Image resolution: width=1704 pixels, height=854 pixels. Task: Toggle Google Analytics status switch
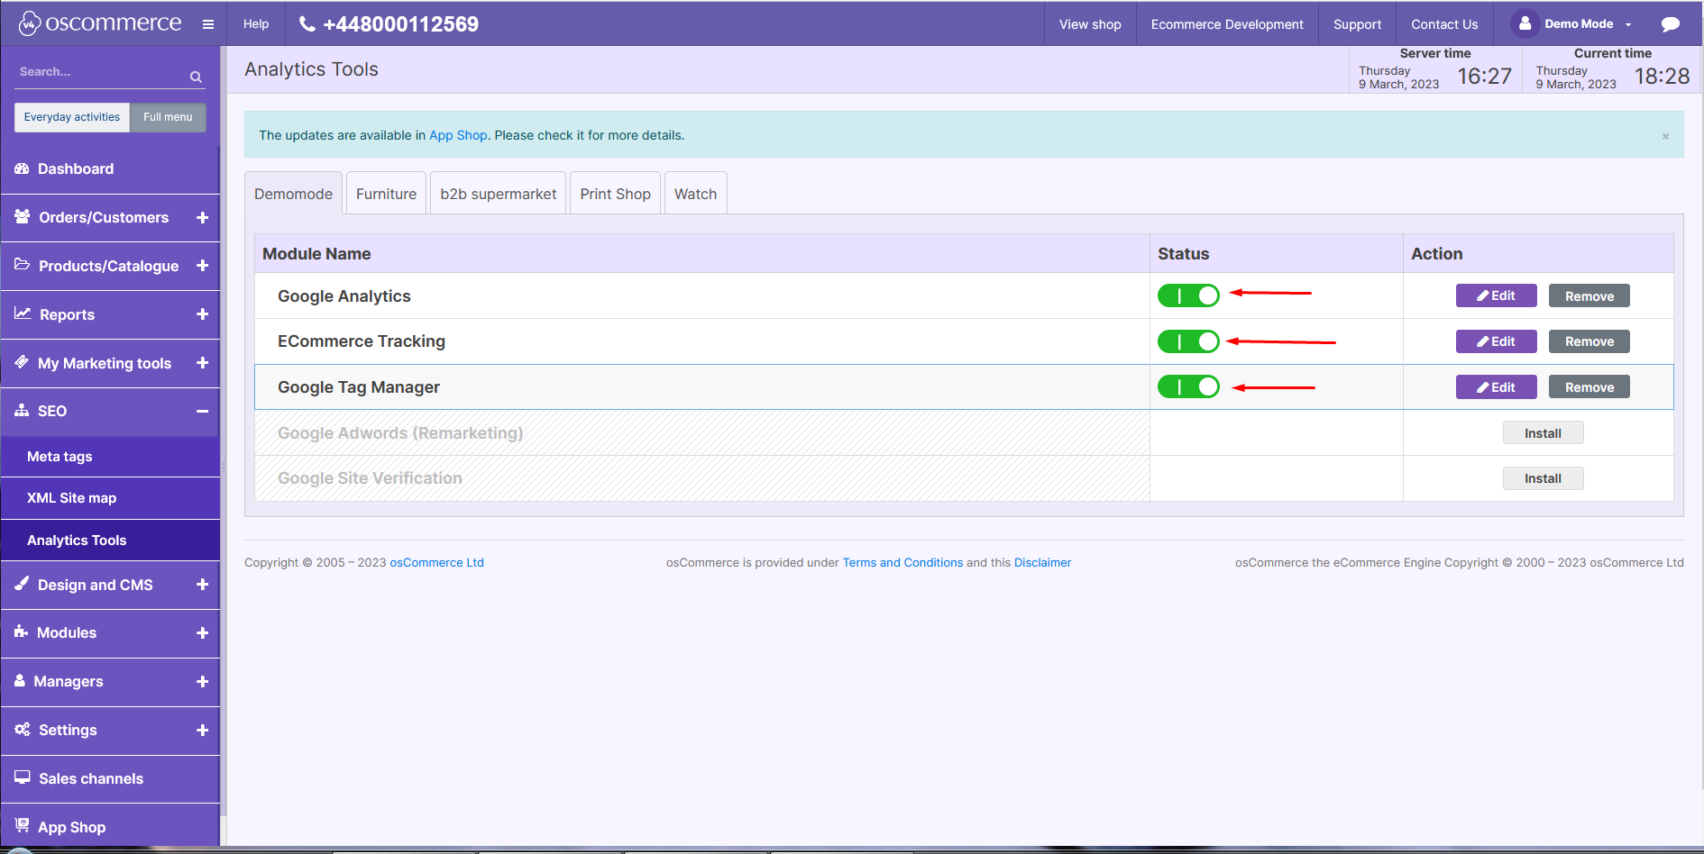[1188, 295]
